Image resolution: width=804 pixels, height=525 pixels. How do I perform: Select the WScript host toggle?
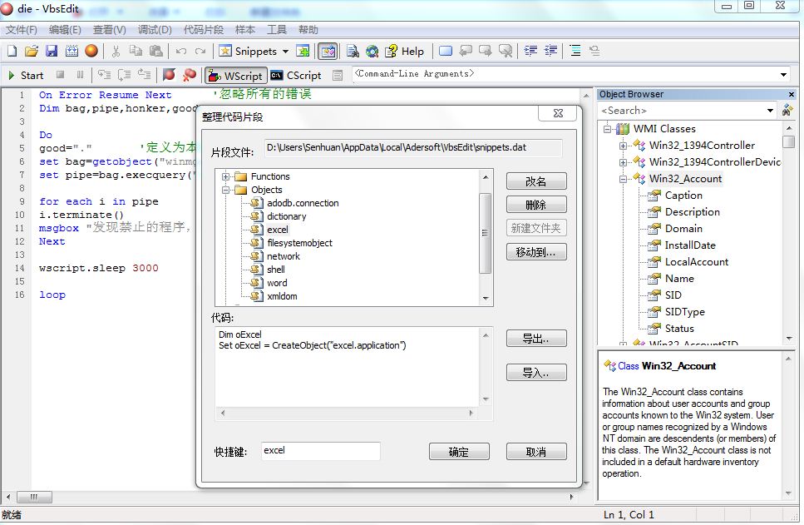point(236,76)
